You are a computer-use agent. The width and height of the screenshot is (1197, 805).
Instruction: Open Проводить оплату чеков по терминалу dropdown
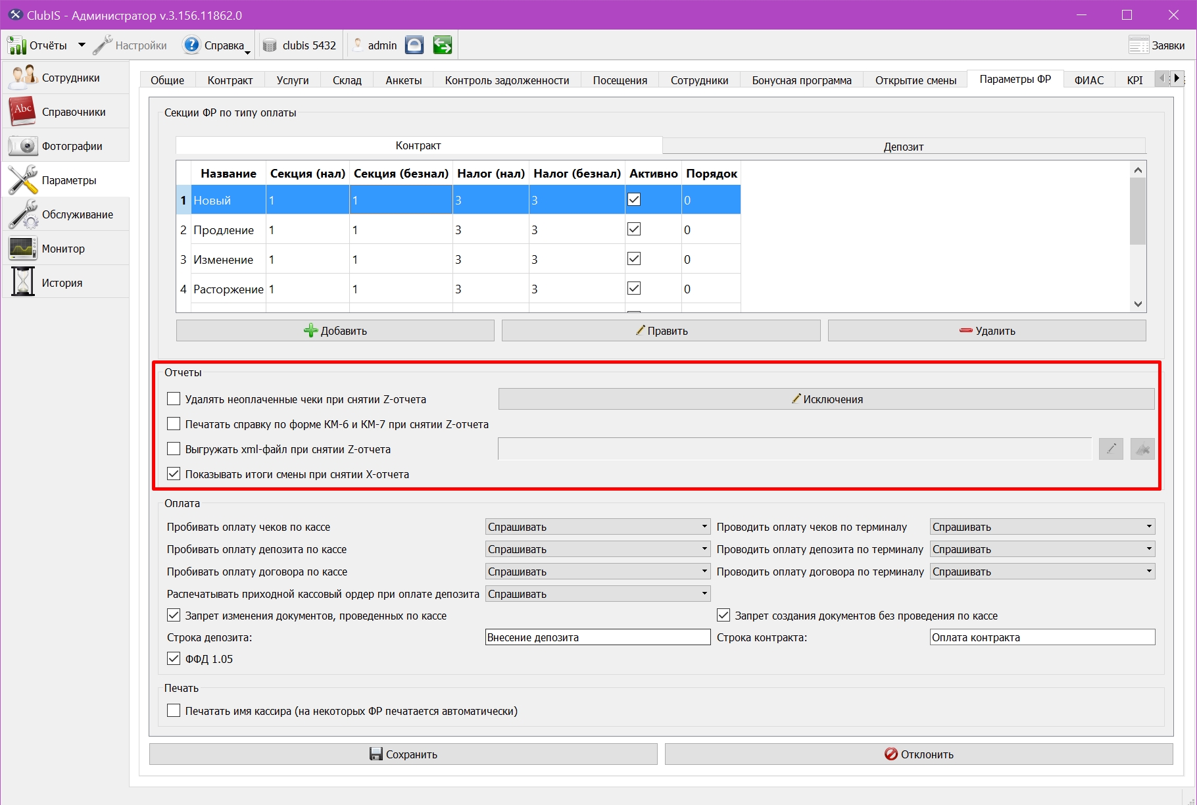(x=1042, y=527)
